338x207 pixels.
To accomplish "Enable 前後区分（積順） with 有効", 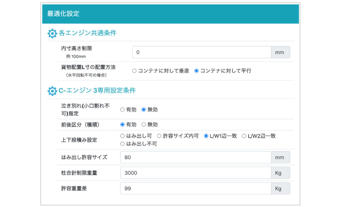I will click(122, 125).
